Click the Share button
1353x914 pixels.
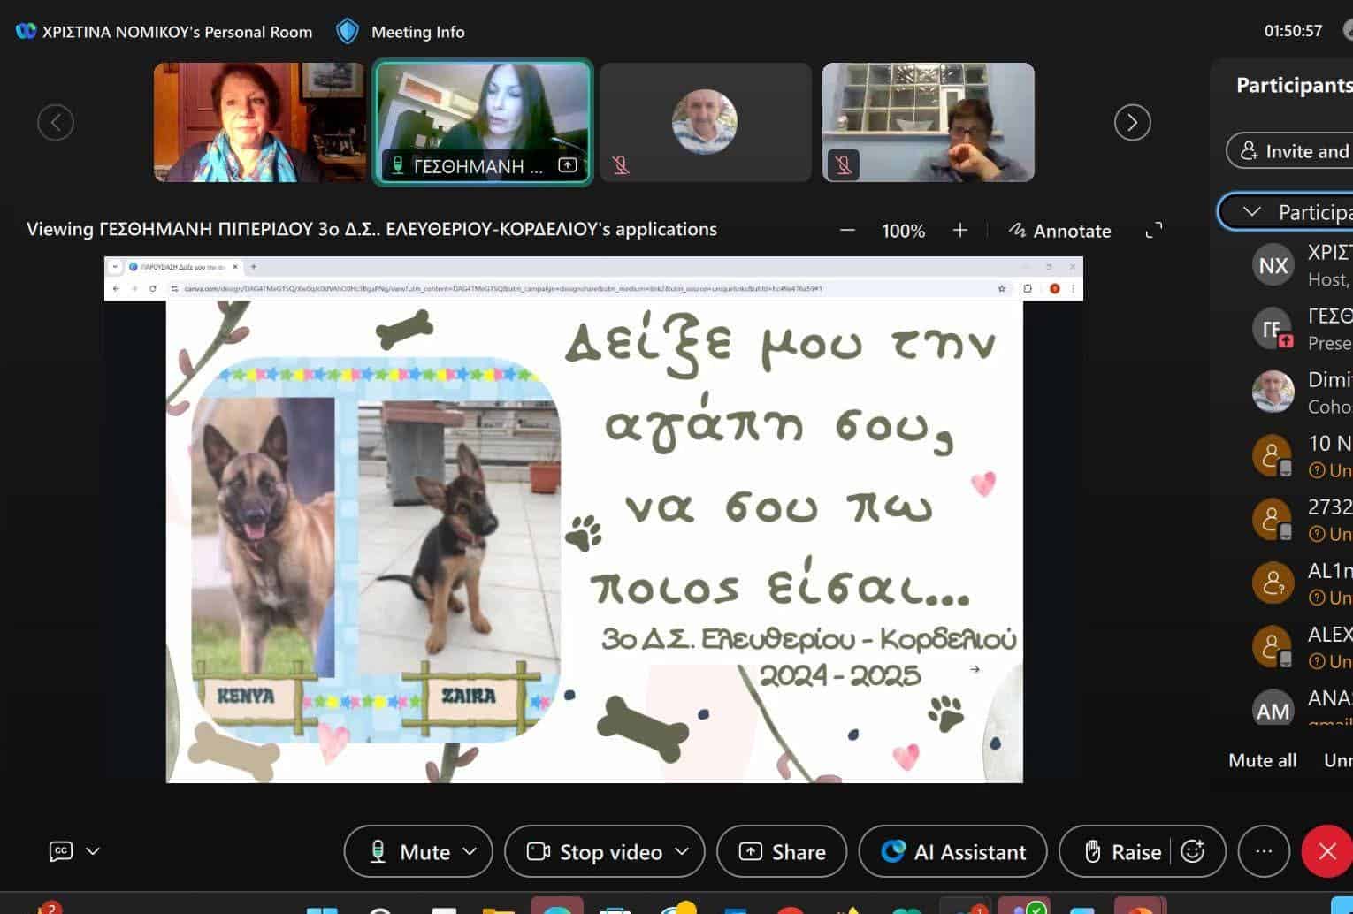(782, 851)
